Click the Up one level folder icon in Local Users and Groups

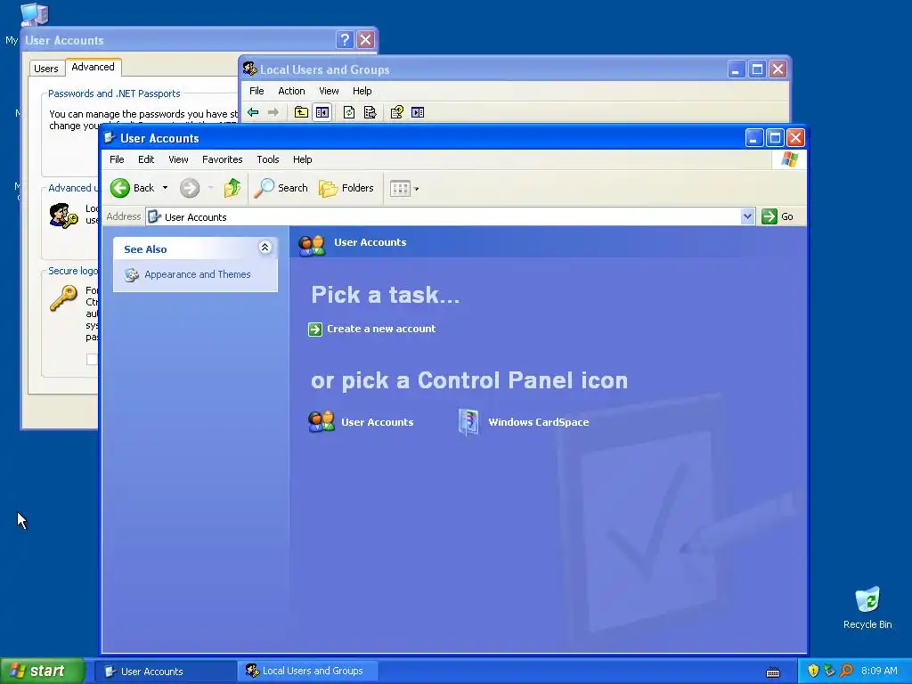point(301,112)
